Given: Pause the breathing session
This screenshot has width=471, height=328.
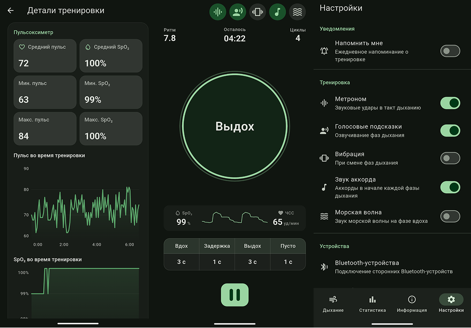Looking at the screenshot, I should [235, 295].
